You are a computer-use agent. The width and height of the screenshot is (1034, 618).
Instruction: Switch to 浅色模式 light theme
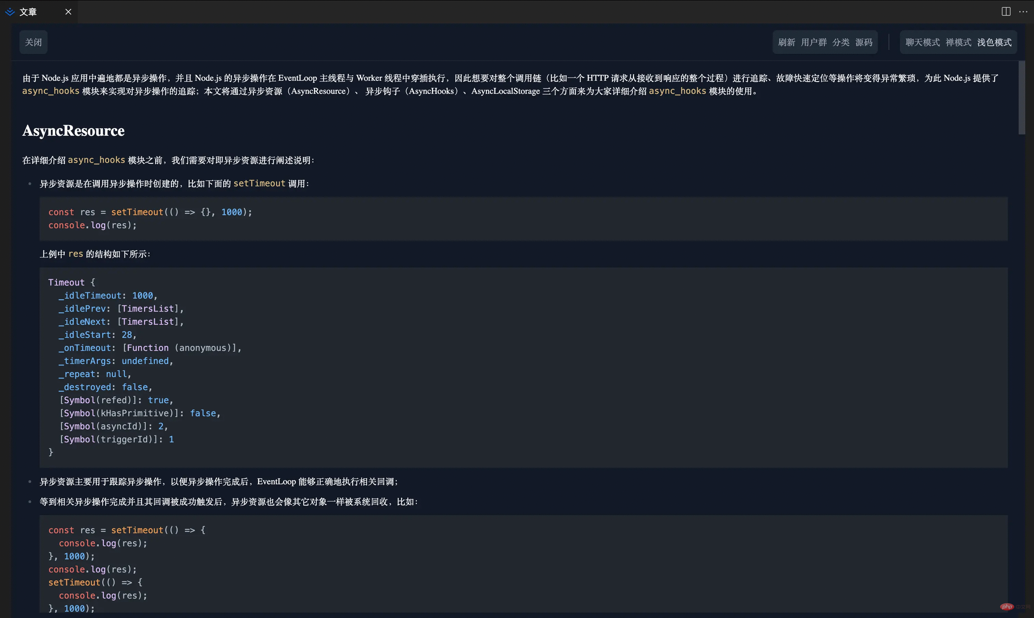(x=994, y=42)
